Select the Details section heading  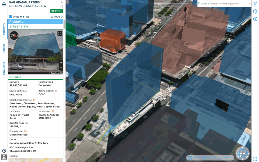click(x=15, y=77)
